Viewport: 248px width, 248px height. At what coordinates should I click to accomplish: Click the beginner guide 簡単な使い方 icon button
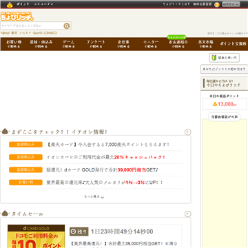[x=224, y=58]
